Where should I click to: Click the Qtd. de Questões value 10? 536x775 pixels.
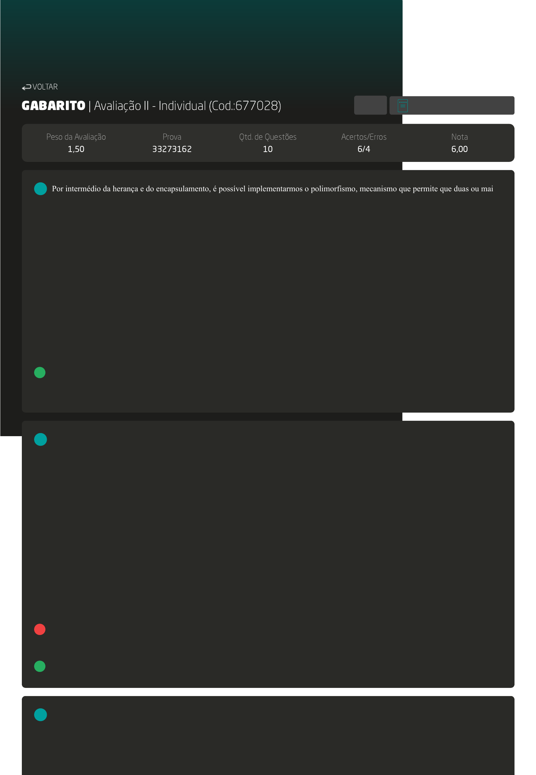click(267, 149)
